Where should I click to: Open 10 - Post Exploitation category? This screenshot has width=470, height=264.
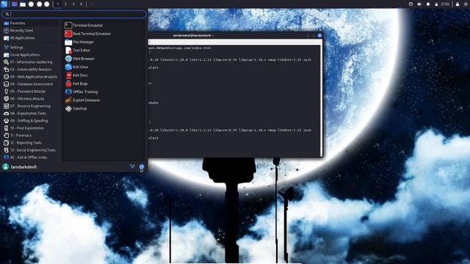[31, 128]
